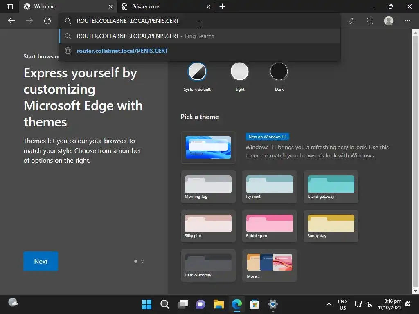Open taskbar Search magnifier

click(x=164, y=304)
